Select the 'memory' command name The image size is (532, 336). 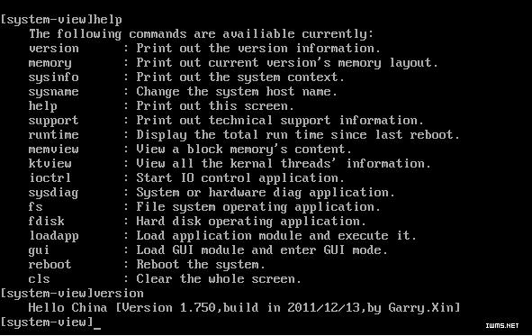click(x=50, y=63)
